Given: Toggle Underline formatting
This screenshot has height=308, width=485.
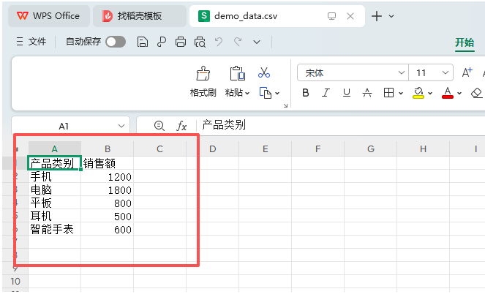Looking at the screenshot, I should coord(347,92).
